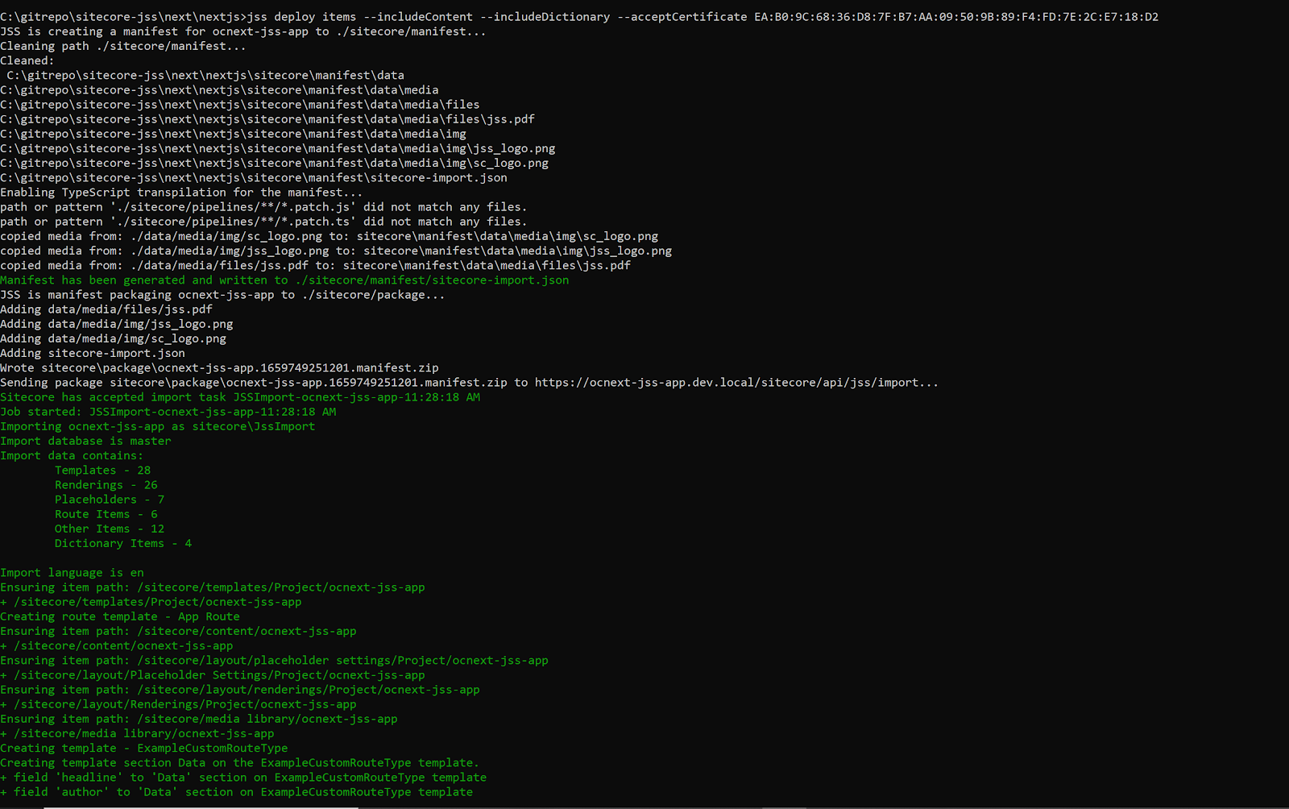Click the 'Renderings - 26' entry

(x=106, y=485)
